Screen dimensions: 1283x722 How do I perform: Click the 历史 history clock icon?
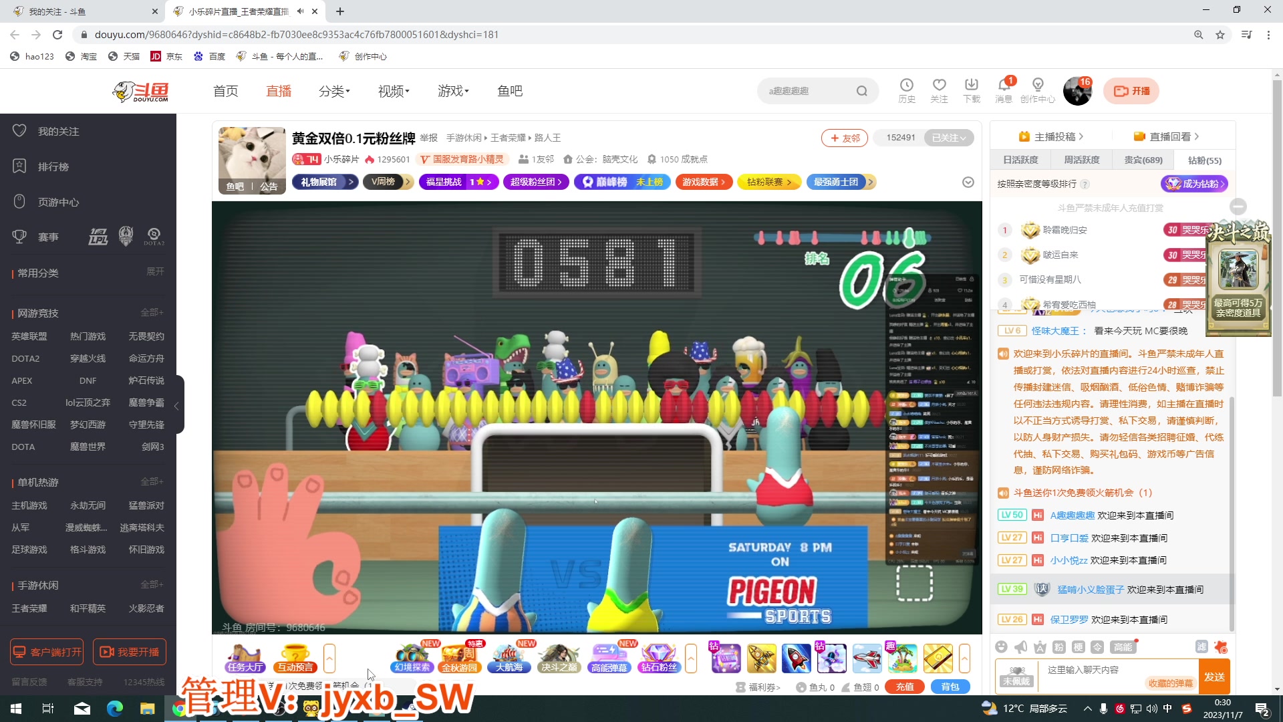pos(907,87)
